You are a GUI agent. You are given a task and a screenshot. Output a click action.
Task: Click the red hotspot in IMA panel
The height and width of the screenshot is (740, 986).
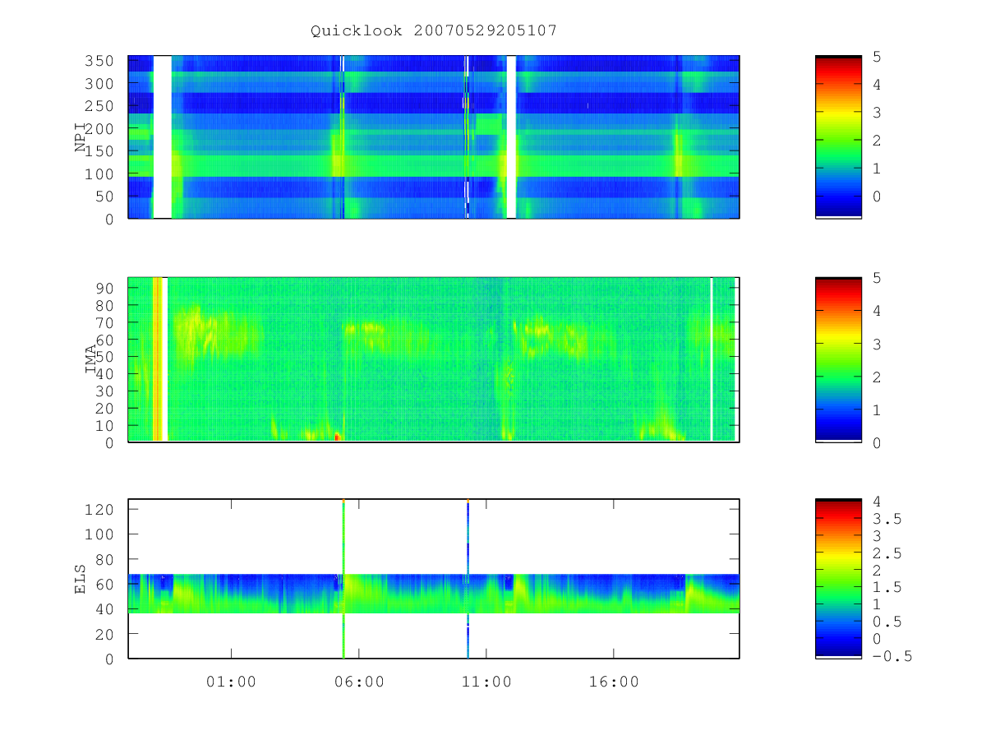pos(337,437)
